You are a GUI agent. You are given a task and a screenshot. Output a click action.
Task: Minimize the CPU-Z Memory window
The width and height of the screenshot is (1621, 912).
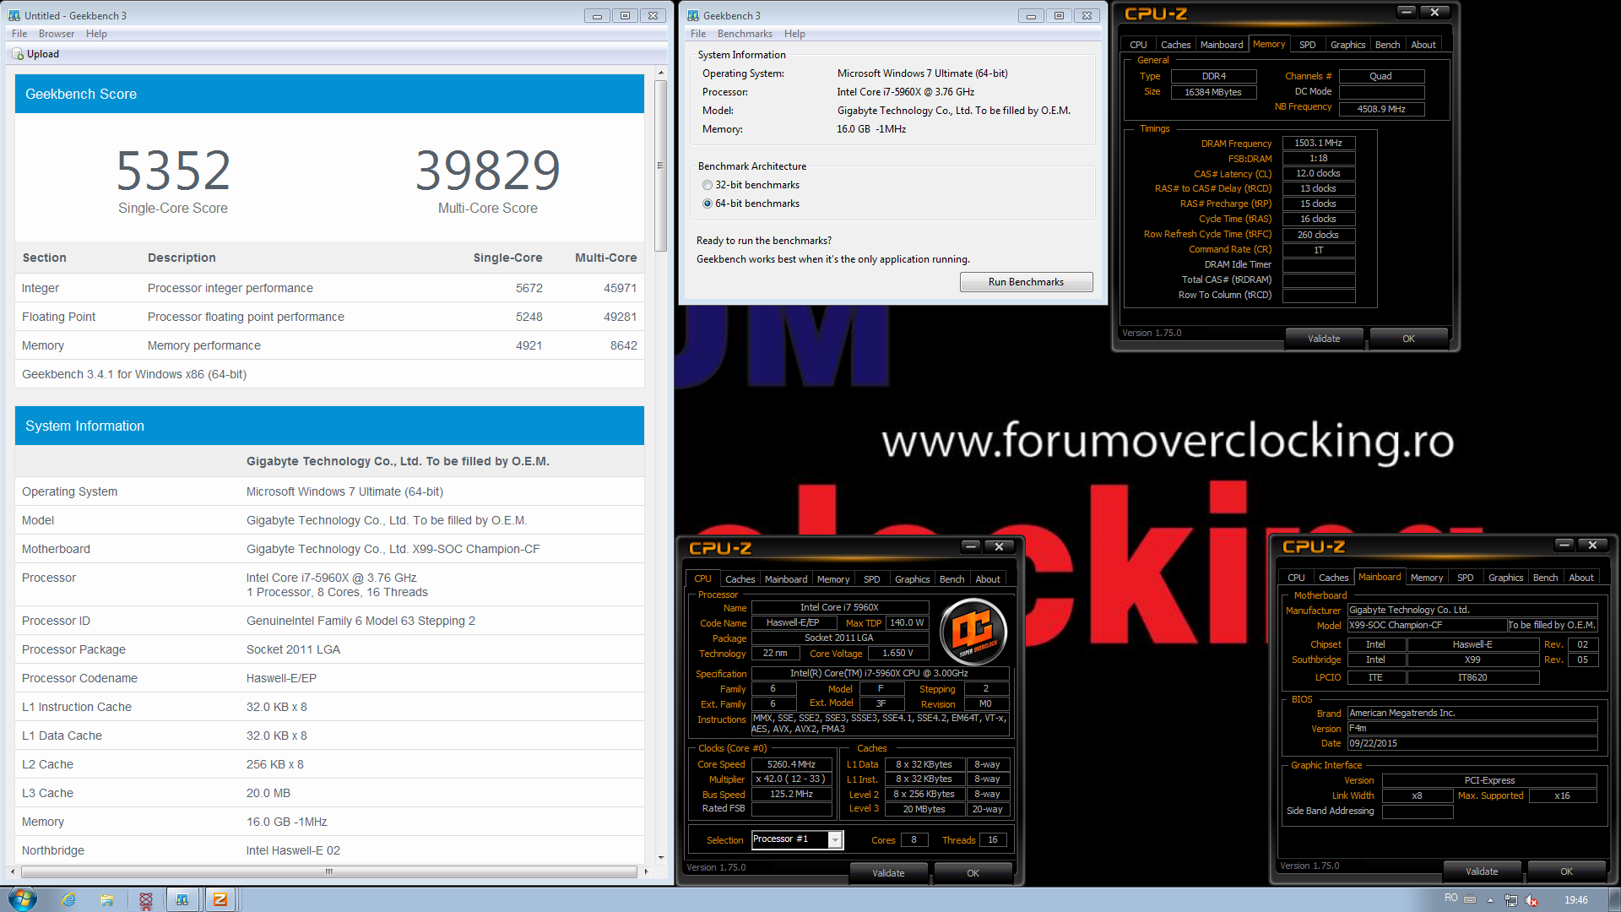[1407, 11]
